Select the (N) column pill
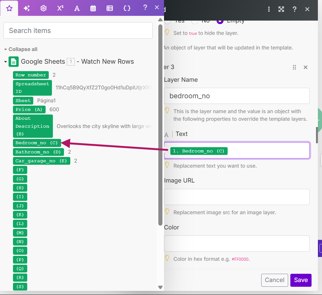322x295 pixels. click(20, 241)
